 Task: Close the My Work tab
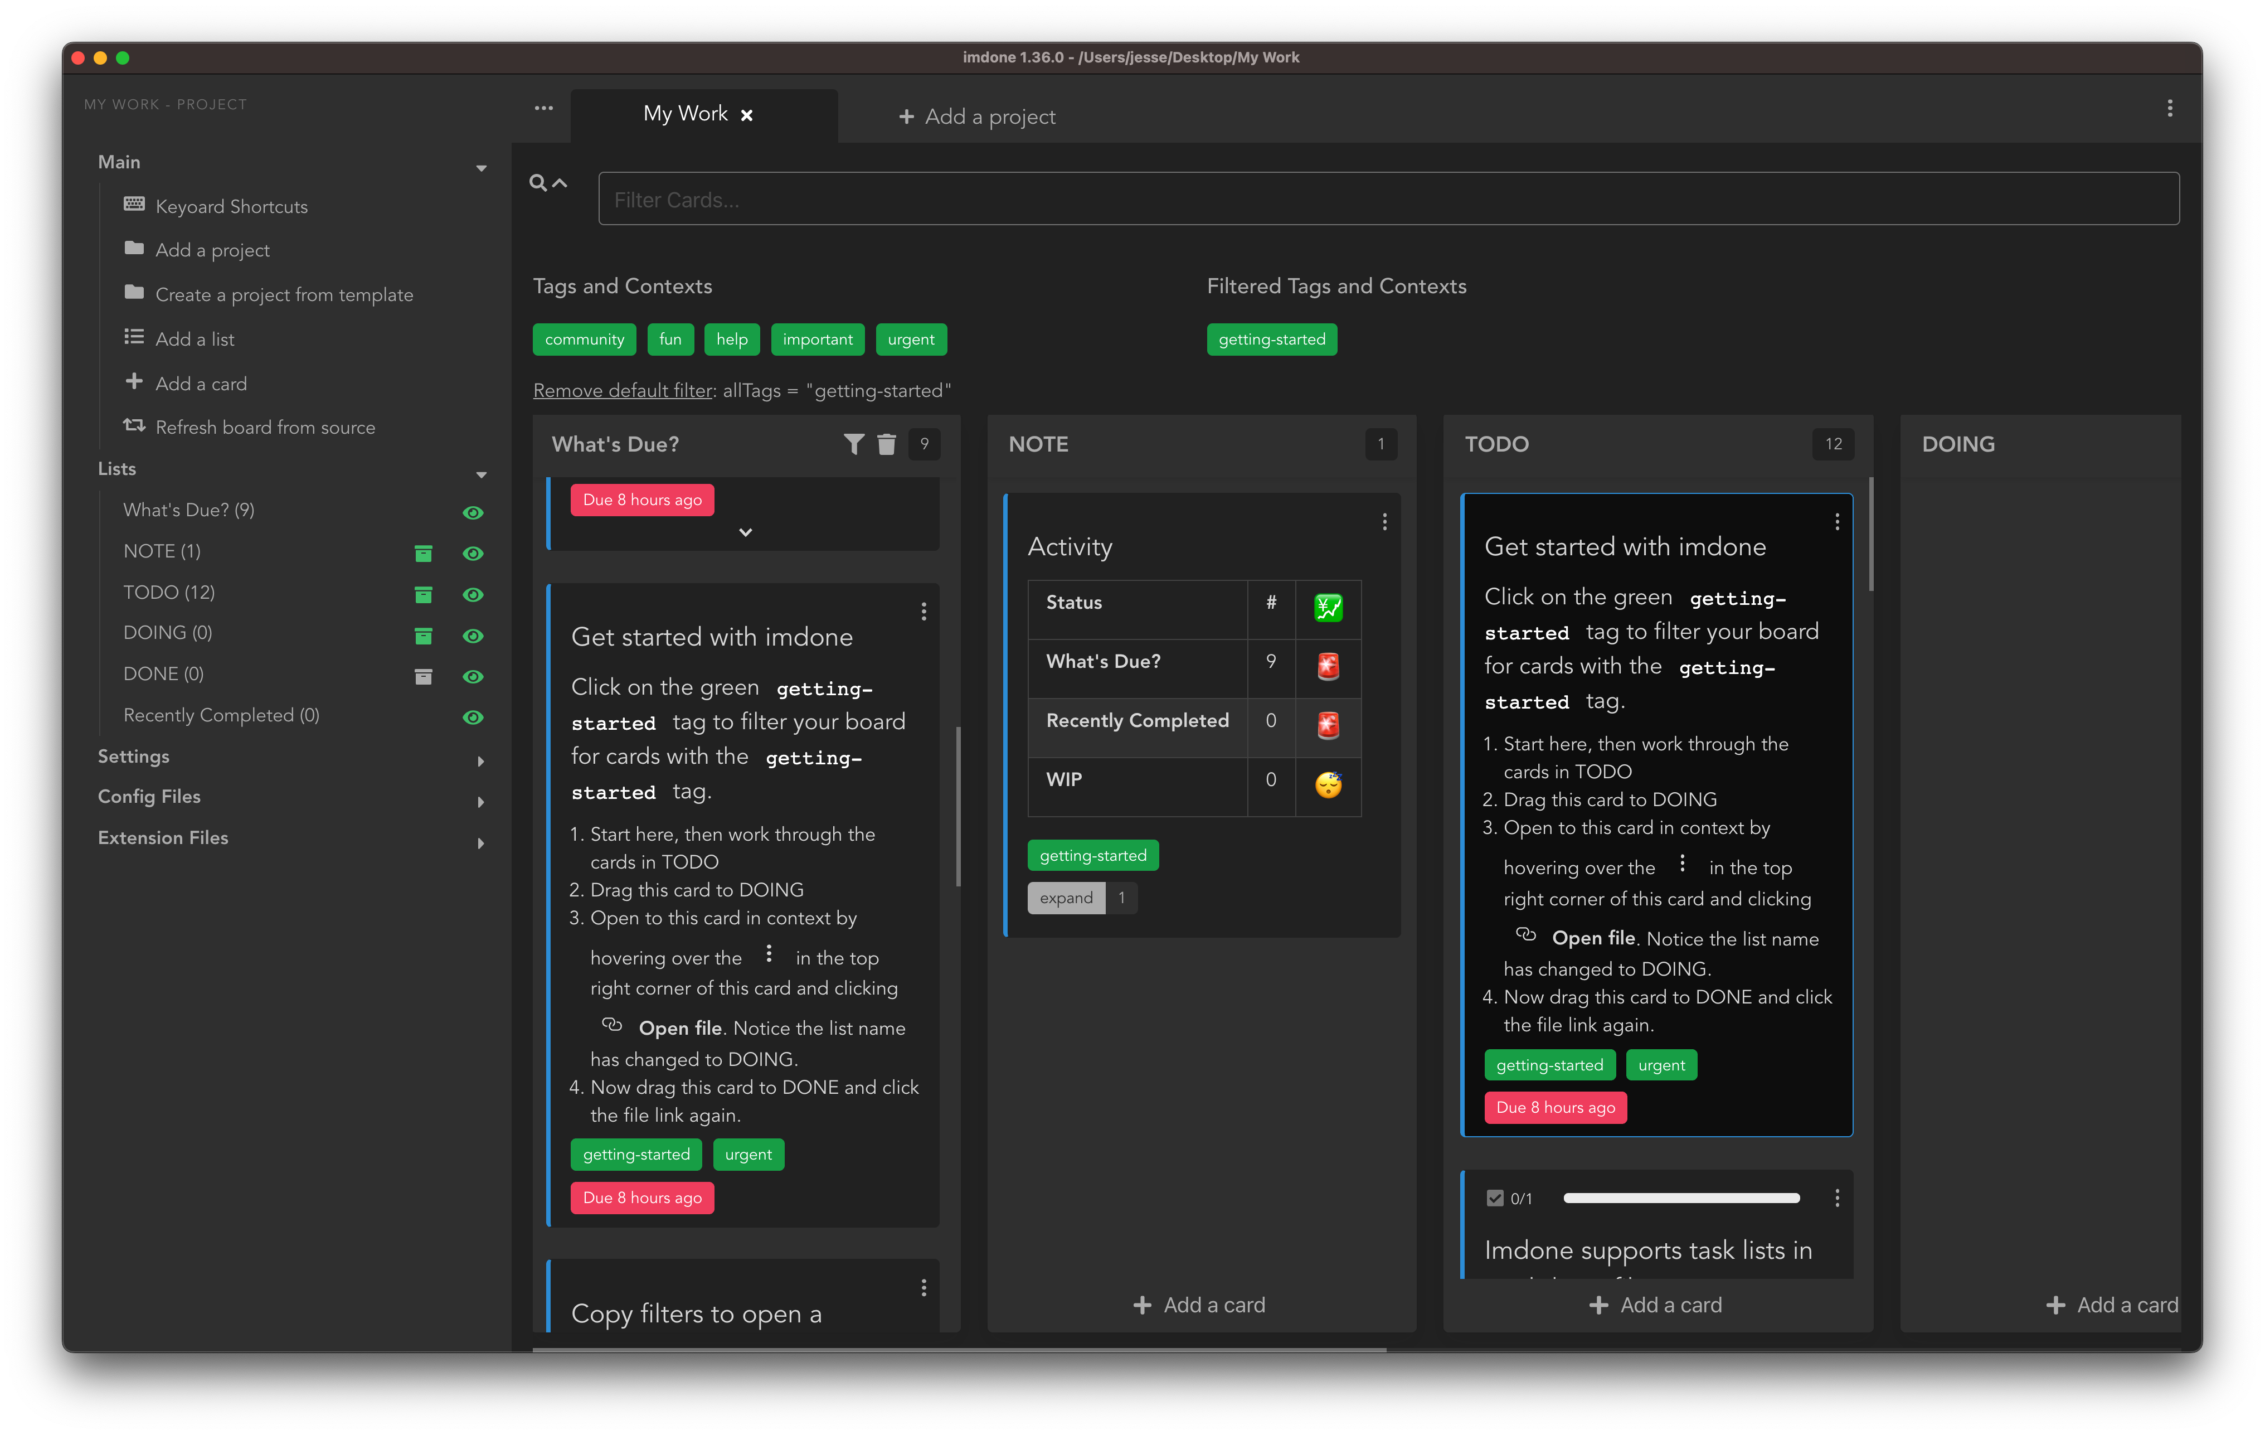[x=746, y=115]
